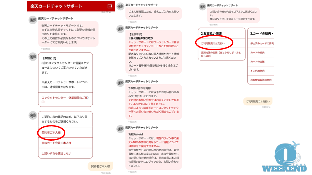Click the ※楽天カードチャットサポートについては、通常営業 note

click(x=64, y=85)
